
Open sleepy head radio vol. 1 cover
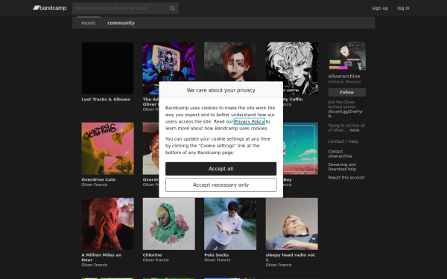coord(291,224)
